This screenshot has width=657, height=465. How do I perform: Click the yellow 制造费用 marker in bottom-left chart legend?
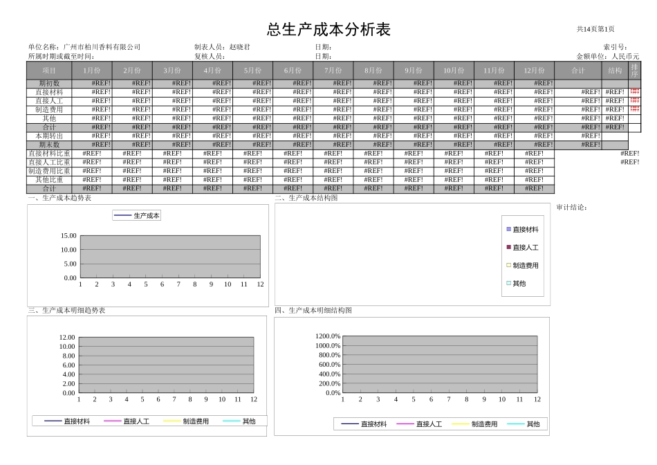173,422
